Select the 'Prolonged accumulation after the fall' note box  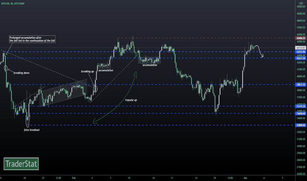pyautogui.click(x=32, y=39)
